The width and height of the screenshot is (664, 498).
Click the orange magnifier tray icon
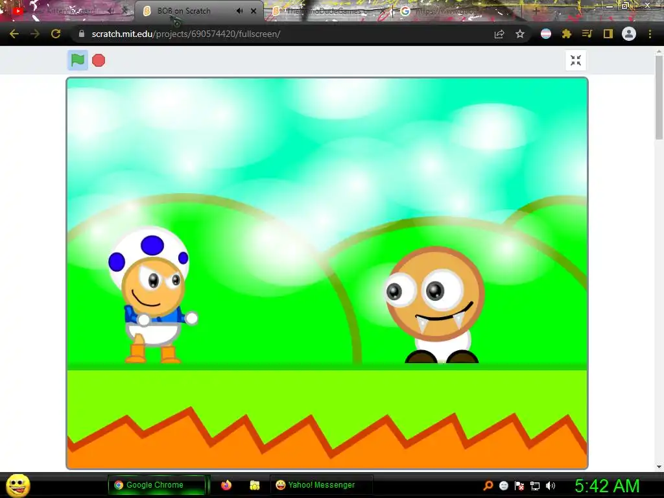(x=488, y=485)
